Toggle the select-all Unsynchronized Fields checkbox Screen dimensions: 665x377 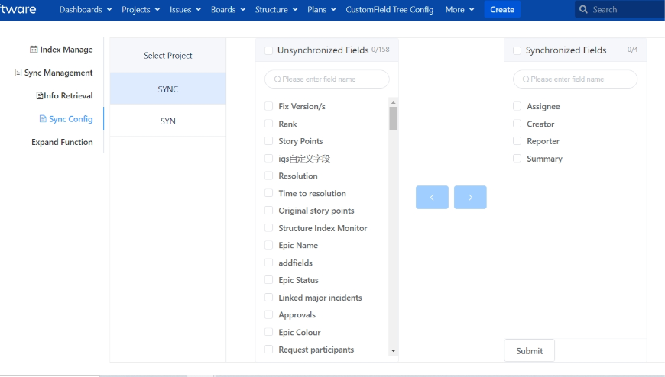268,50
